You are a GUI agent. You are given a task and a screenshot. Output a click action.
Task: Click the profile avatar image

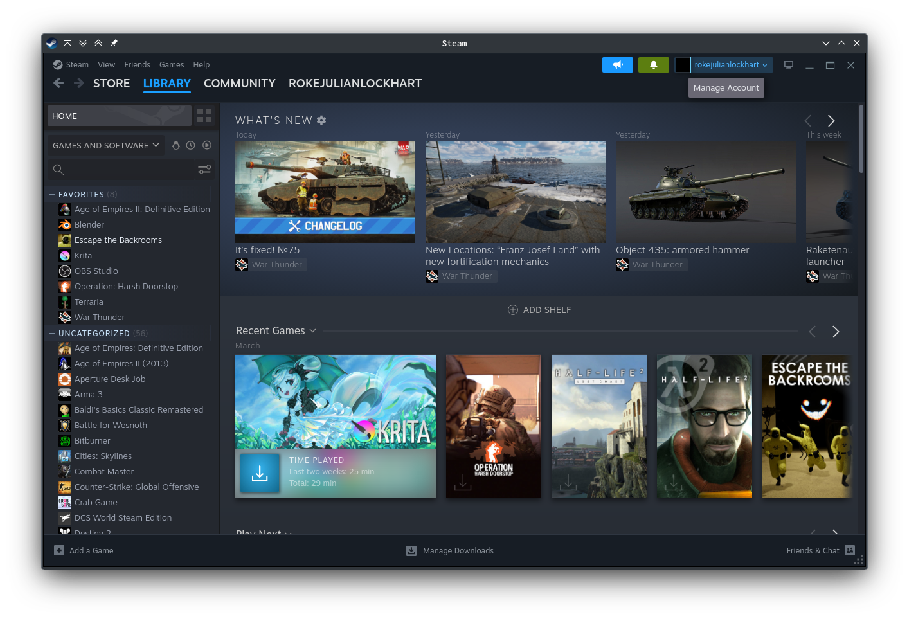pyautogui.click(x=683, y=65)
